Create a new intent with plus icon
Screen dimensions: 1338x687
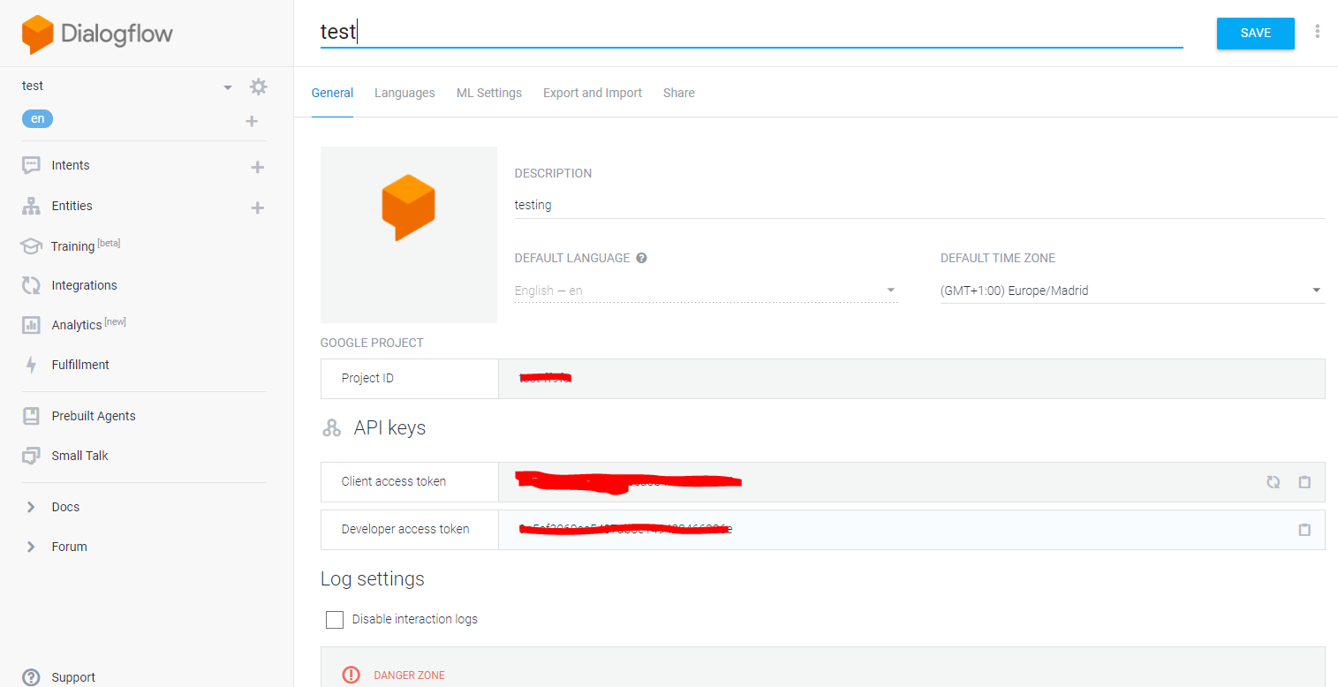tap(258, 167)
